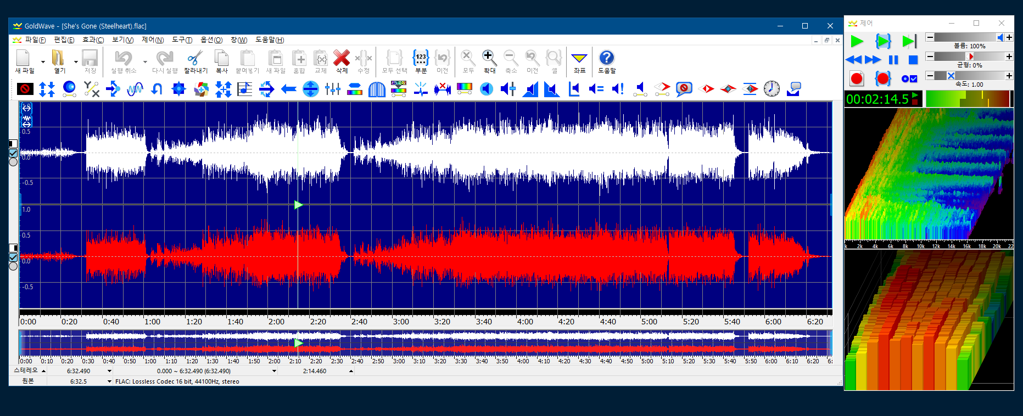Screen dimensions: 1023x416
Task: Open the 도구(T) menu
Action: click(182, 40)
